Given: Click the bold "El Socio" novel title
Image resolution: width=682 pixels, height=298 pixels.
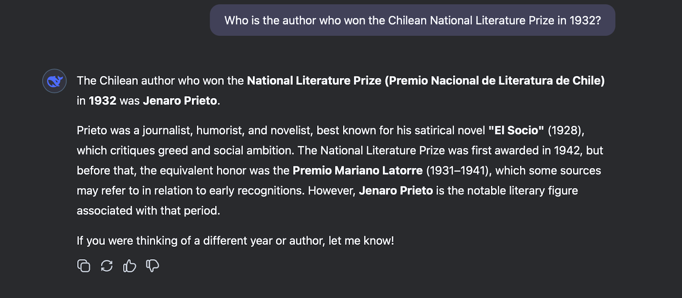Looking at the screenshot, I should pos(516,130).
